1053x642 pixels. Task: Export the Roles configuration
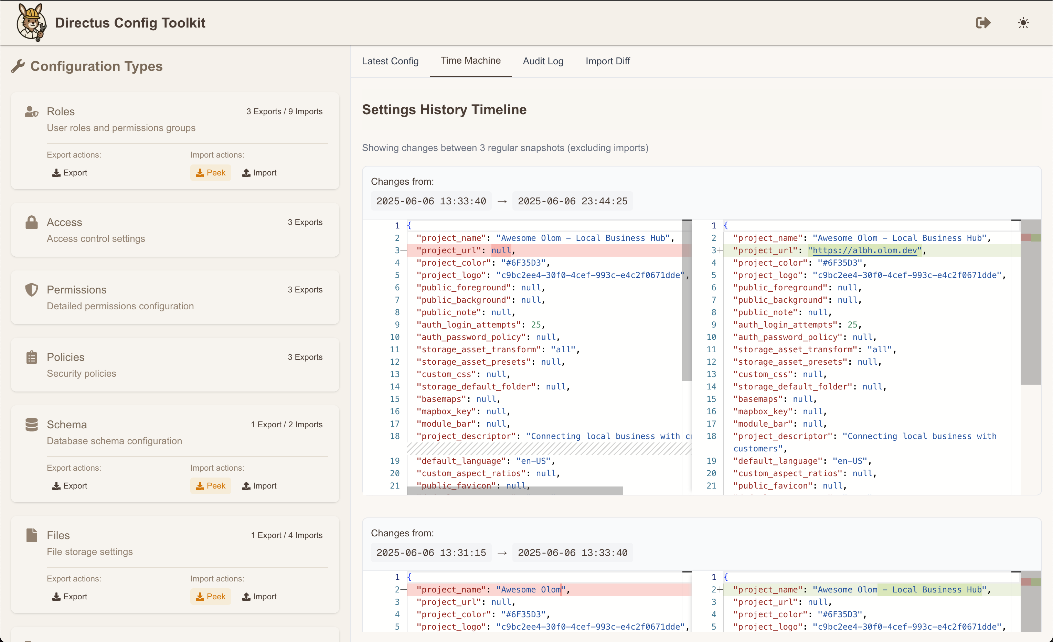click(70, 173)
